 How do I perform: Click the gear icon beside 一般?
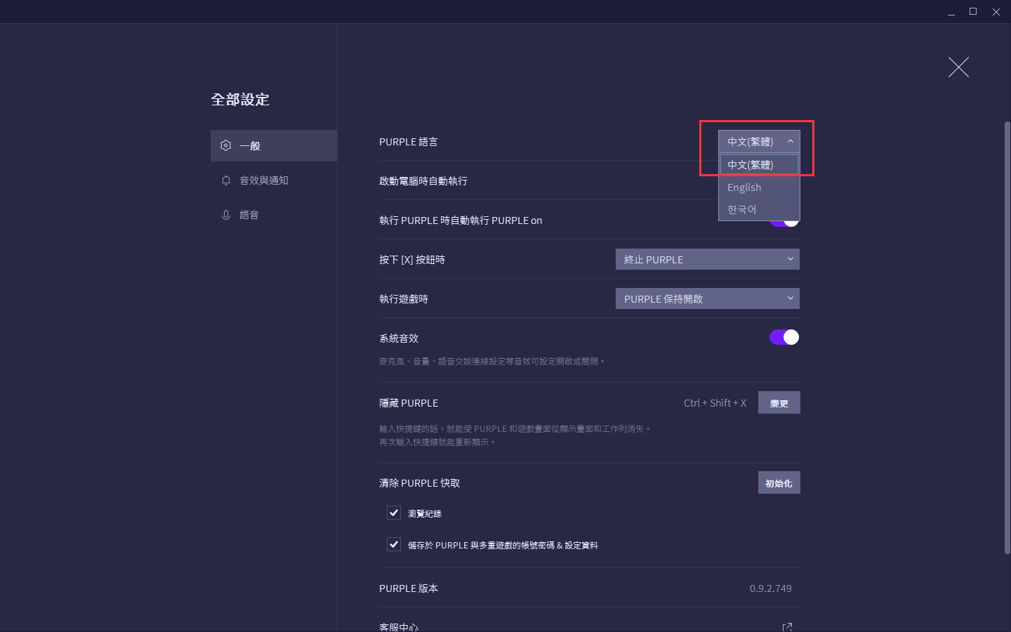click(x=225, y=145)
